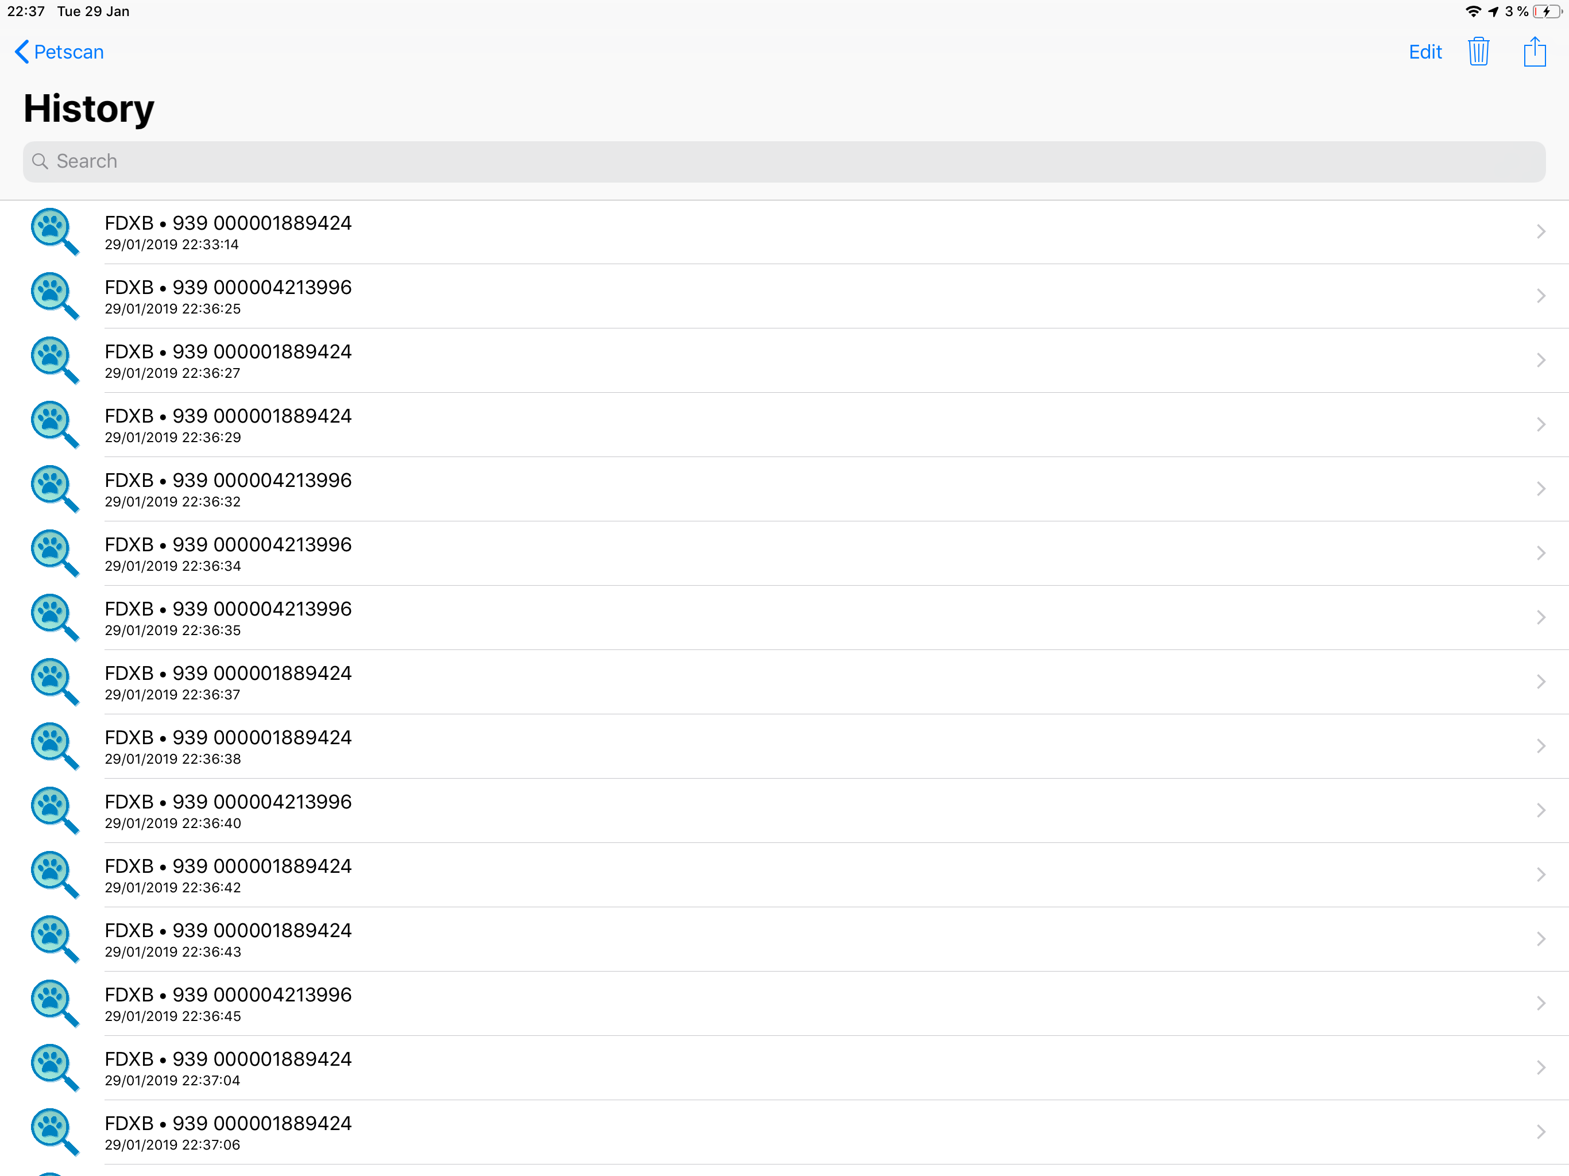Screen dimensions: 1569x1176
Task: Tap the battery charging indicator
Action: (x=1547, y=11)
